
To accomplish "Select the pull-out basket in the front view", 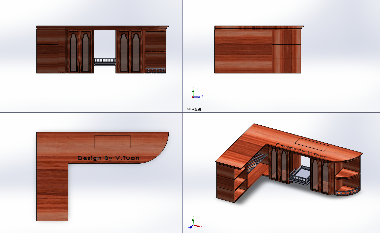I will pyautogui.click(x=105, y=62).
